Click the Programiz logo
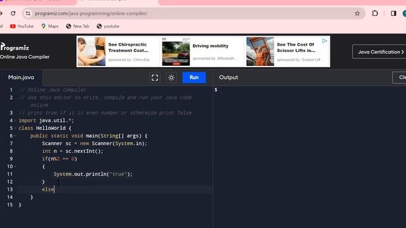This screenshot has height=228, width=406. [x=15, y=47]
